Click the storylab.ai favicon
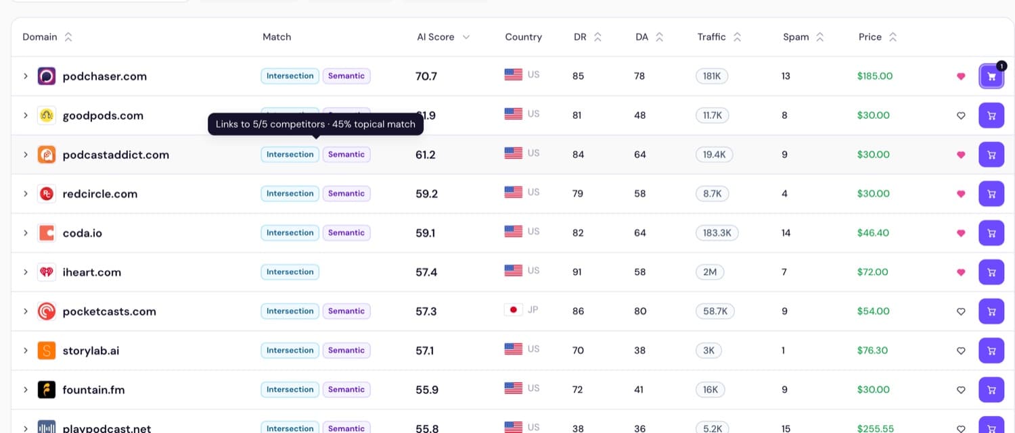Image resolution: width=1015 pixels, height=433 pixels. click(47, 351)
